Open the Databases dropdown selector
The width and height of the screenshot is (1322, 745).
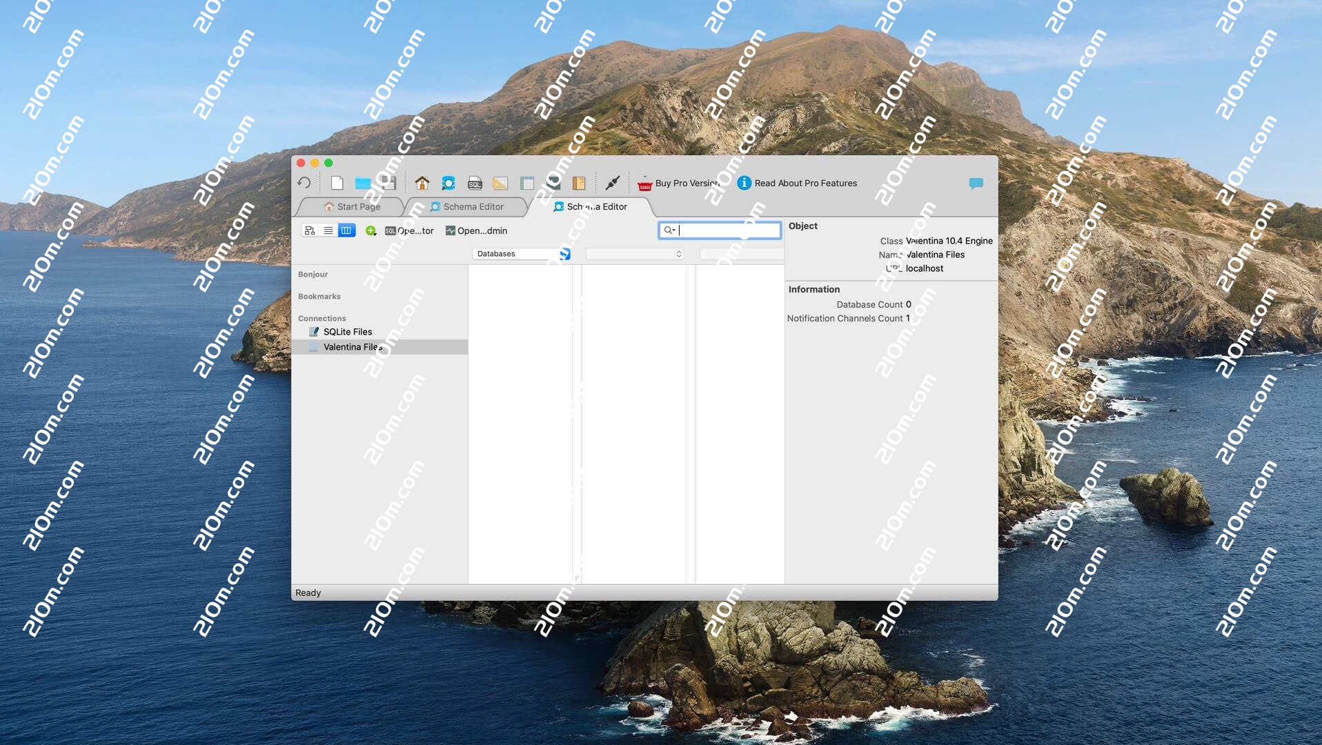[522, 254]
